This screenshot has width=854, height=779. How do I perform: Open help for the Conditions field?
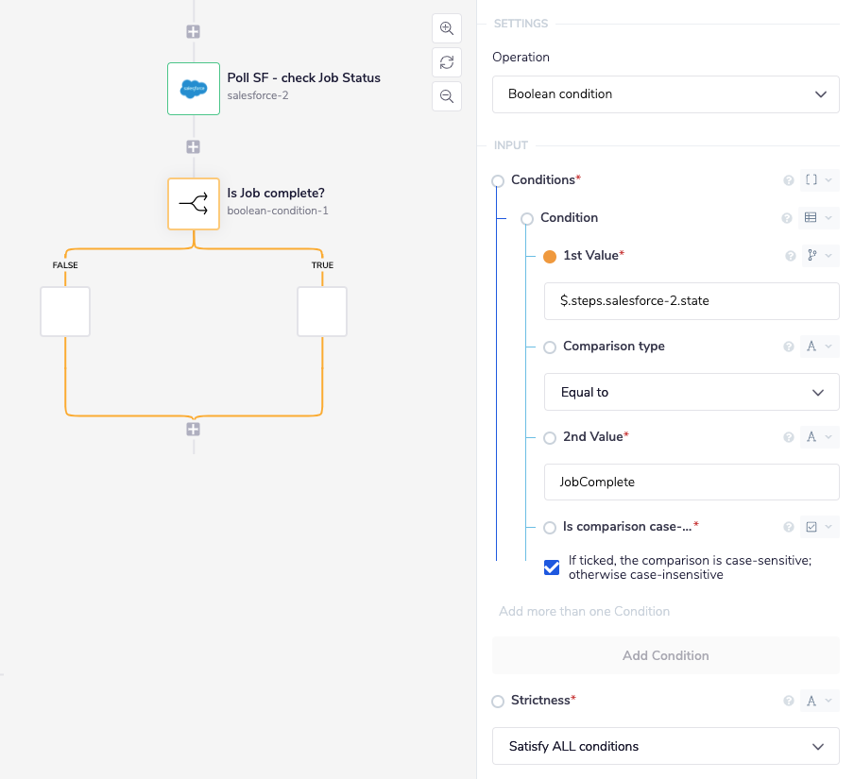788,179
